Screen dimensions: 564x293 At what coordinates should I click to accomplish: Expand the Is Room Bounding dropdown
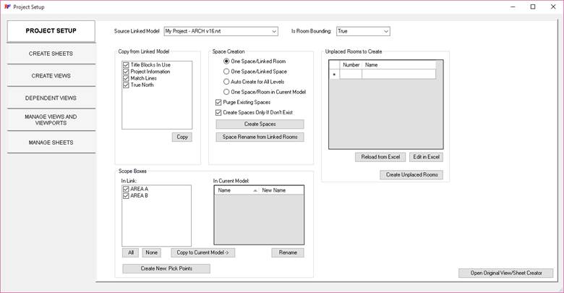[x=385, y=31]
